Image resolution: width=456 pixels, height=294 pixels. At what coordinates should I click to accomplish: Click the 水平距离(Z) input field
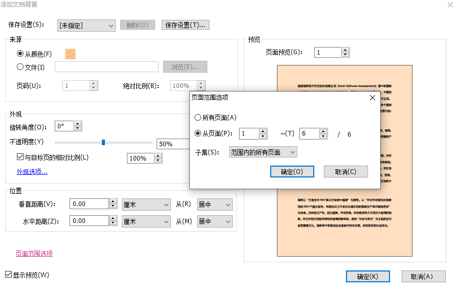[x=90, y=221]
